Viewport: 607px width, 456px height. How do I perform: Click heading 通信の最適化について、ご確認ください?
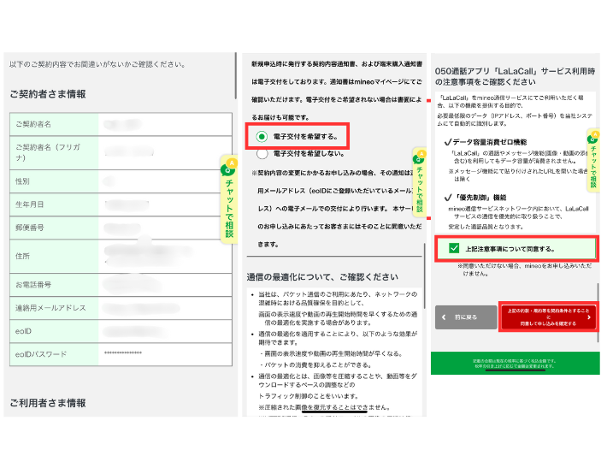[x=322, y=277]
